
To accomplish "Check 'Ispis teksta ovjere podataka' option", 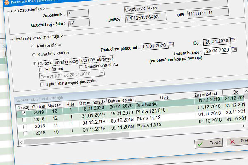I will (x=41, y=84).
